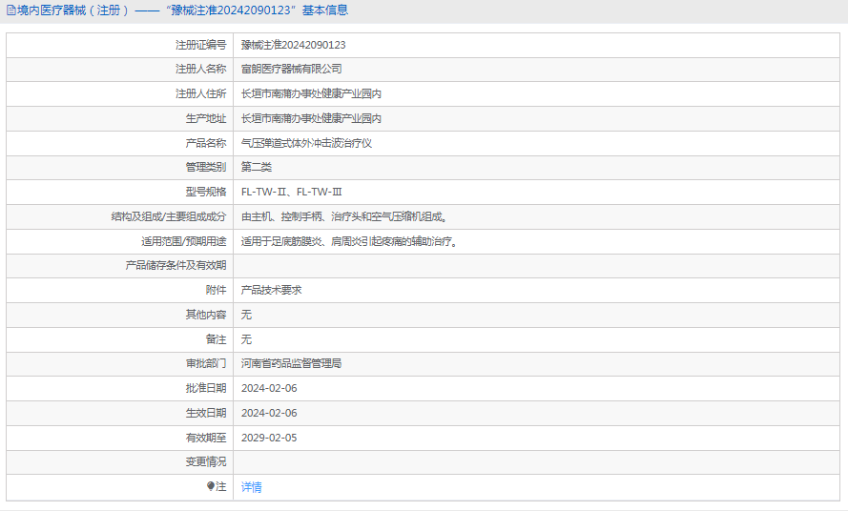This screenshot has height=511, width=848.
Task: Click management category value 第二类
Action: click(257, 168)
